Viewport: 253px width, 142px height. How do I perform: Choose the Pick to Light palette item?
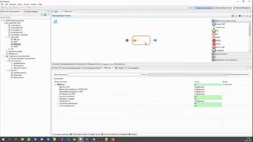[219, 47]
